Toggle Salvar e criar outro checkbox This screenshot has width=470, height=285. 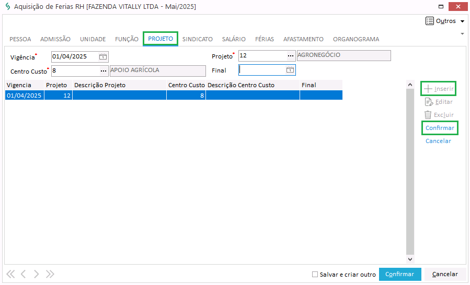click(x=315, y=274)
